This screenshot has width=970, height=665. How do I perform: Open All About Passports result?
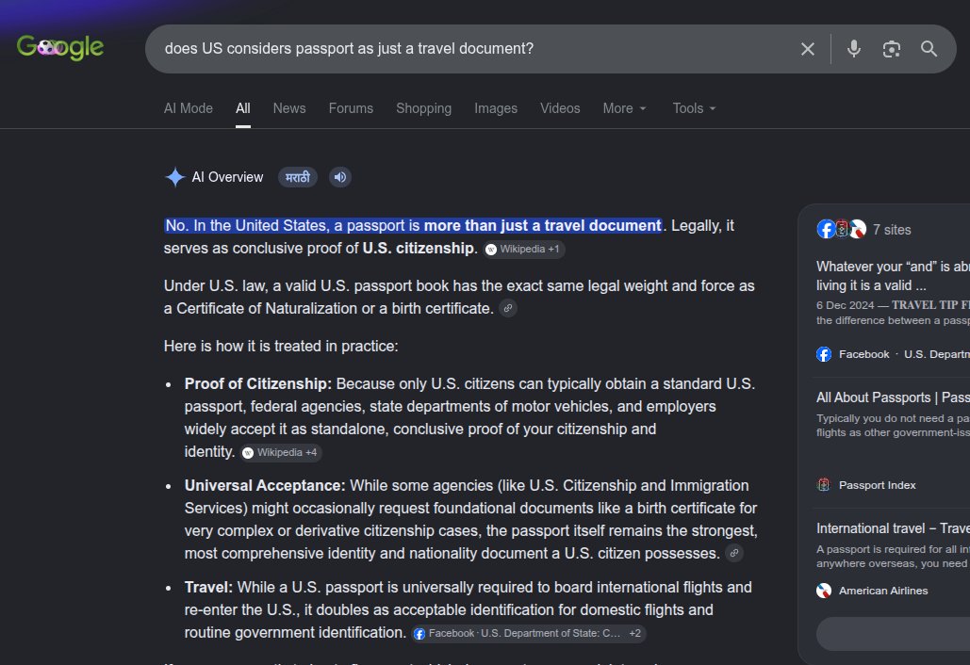[x=893, y=397]
